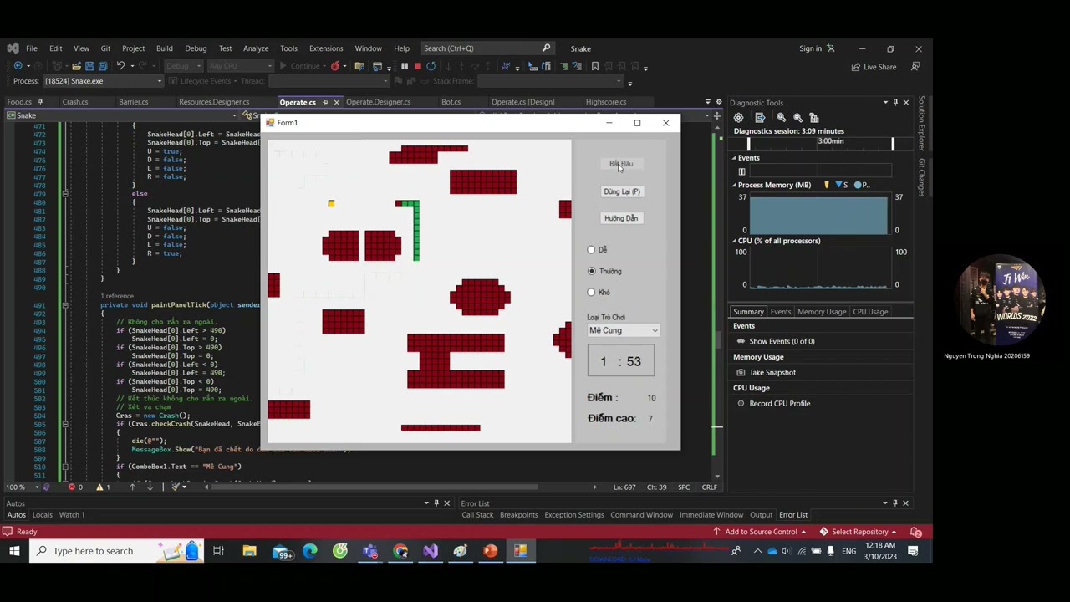The height and width of the screenshot is (602, 1070).
Task: Zoom out on Diagnostic Tools timeline
Action: click(797, 118)
